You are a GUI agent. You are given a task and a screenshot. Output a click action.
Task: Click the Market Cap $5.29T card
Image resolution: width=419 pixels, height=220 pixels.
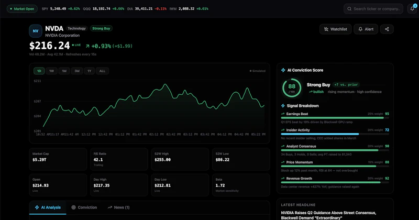tap(58, 159)
